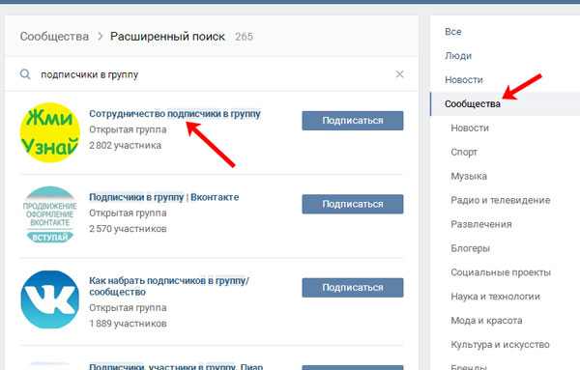Viewport: 580px width, 370px height.
Task: Select the Сообщества search section
Action: pos(473,104)
